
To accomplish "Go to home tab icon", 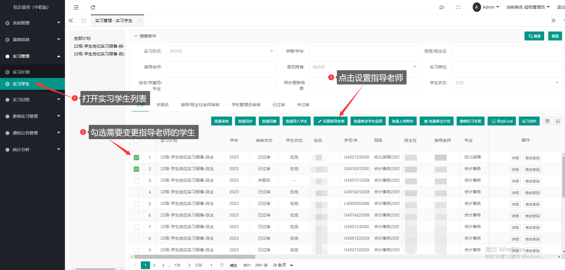I will pos(84,21).
